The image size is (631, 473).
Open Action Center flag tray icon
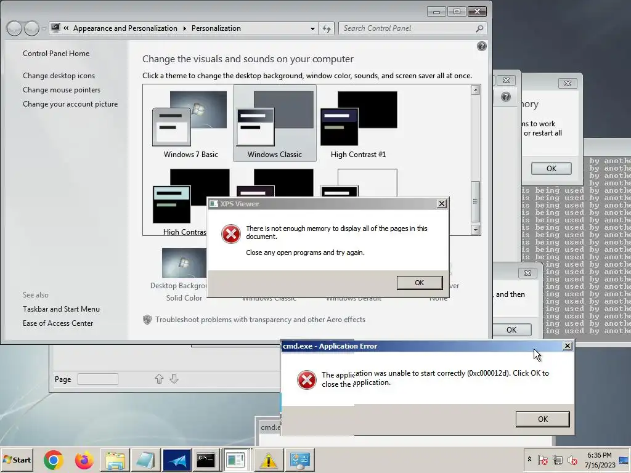pos(542,459)
